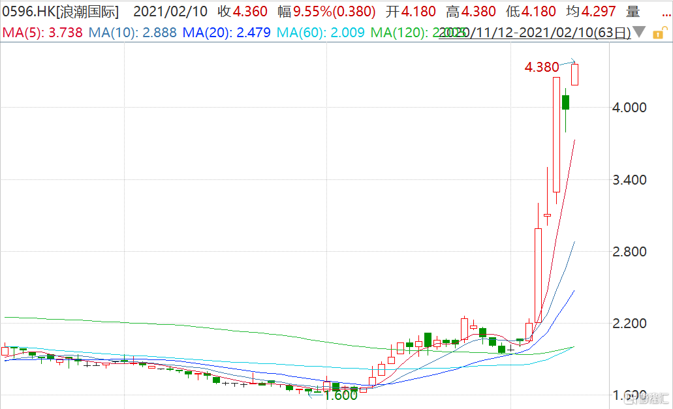Click the opening price 开4.180
Viewport: 673px width, 409px height.
411,12
